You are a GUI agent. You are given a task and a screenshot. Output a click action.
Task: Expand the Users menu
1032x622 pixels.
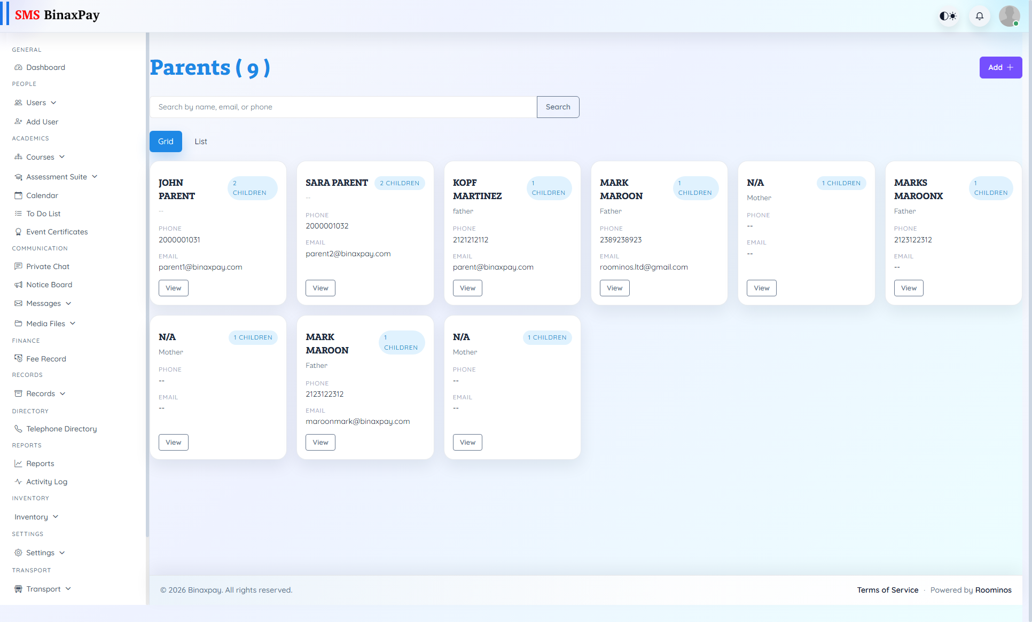(x=36, y=103)
